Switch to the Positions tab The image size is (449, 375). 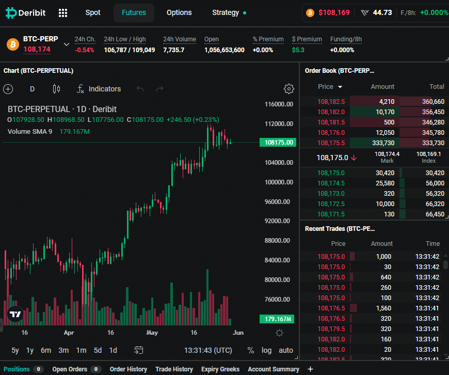click(x=23, y=369)
